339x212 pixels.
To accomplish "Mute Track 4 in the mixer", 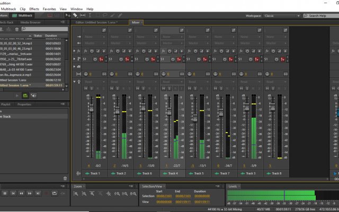I will point(164,89).
